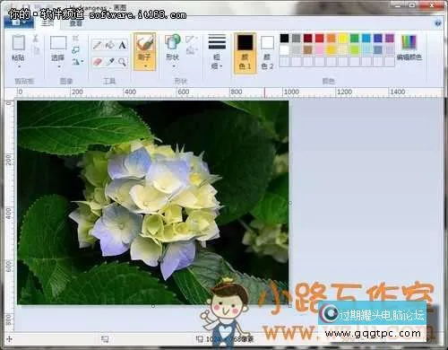Click the status bar selection size icon
The image size is (448, 350).
click(x=104, y=339)
